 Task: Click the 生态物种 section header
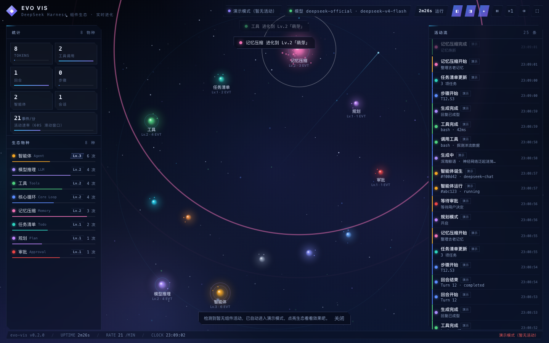(x=54, y=143)
